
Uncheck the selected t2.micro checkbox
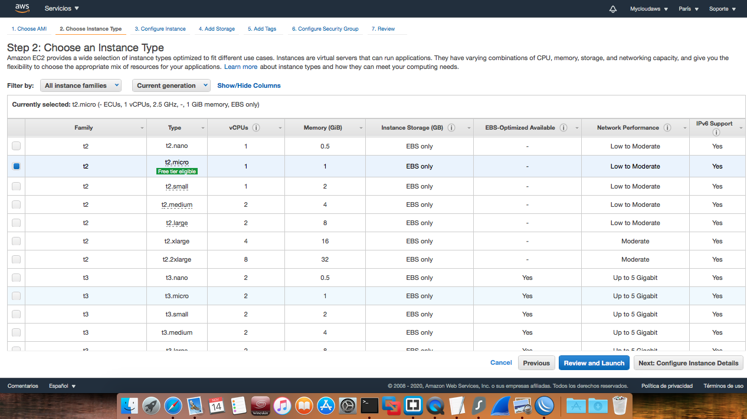16,166
